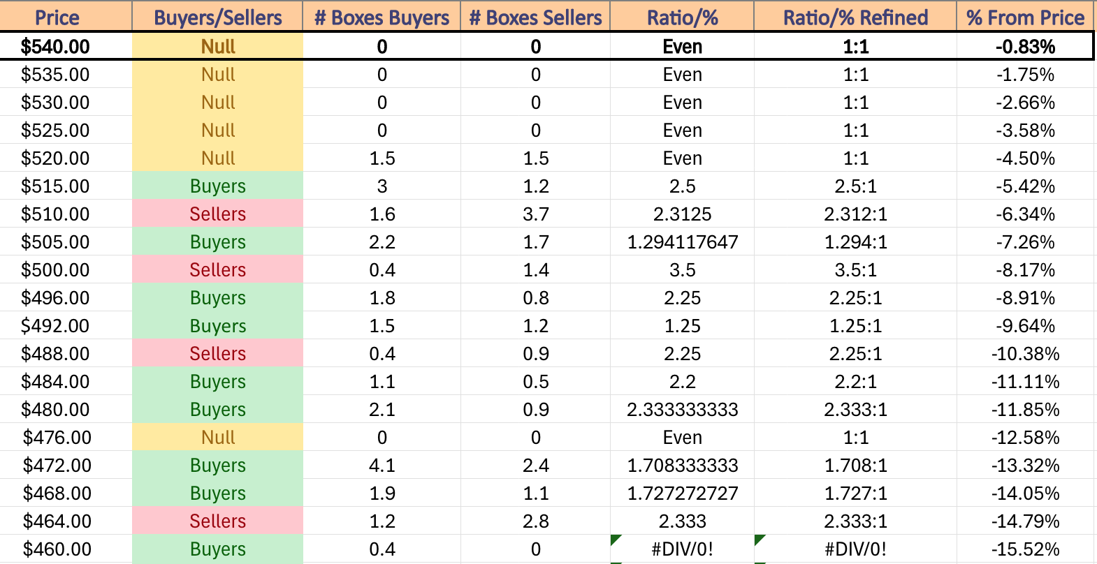Click the 4.1 boxes buyers value

click(x=382, y=465)
